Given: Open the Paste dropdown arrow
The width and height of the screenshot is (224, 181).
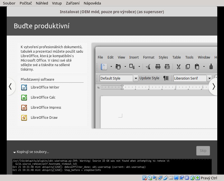Looking at the screenshot, I should (204, 66).
